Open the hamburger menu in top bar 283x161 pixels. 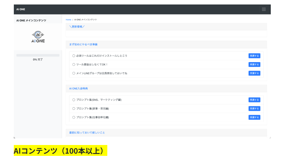(264, 9)
